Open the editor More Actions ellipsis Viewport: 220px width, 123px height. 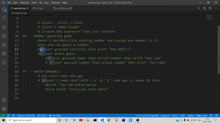pyautogui.click(x=216, y=8)
